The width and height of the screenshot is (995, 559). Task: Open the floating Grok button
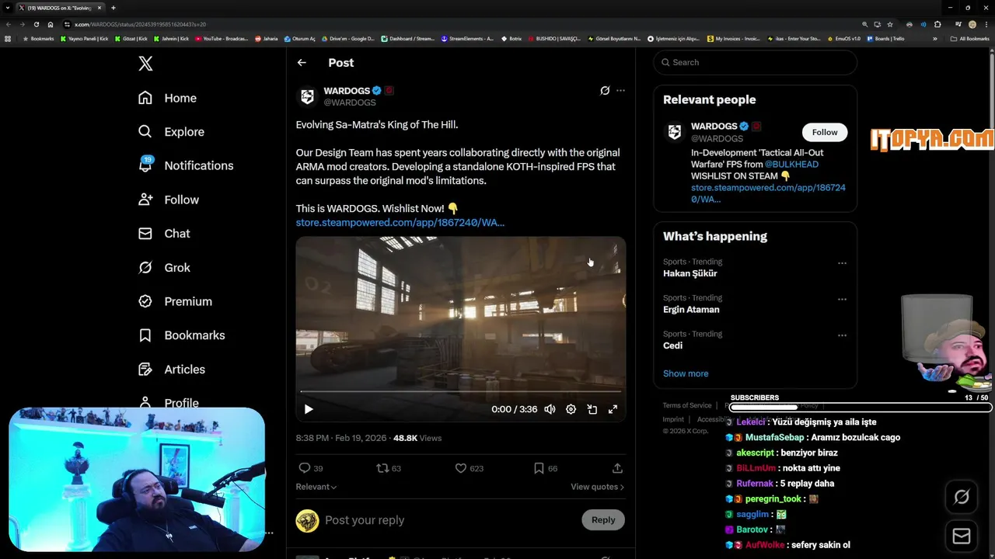(x=962, y=498)
